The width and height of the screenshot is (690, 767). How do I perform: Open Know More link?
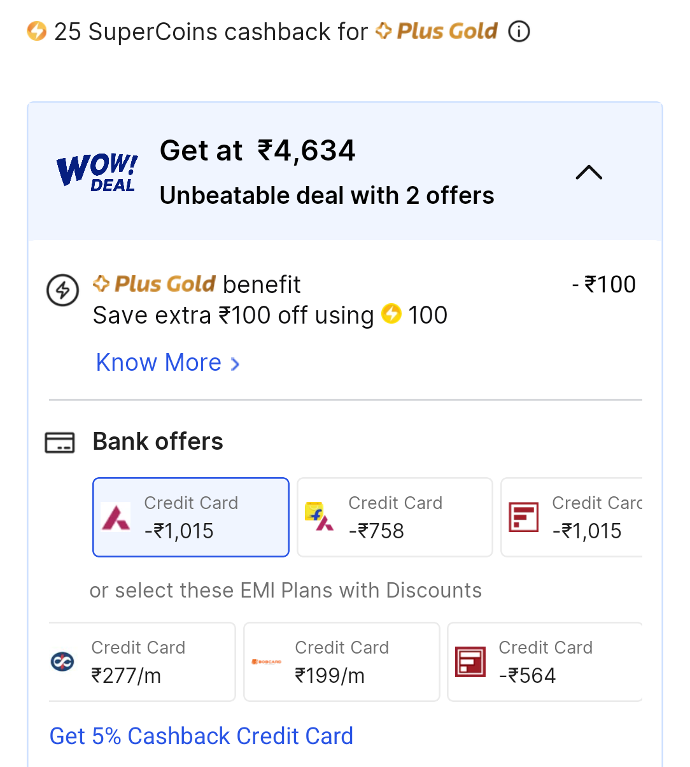tap(158, 362)
